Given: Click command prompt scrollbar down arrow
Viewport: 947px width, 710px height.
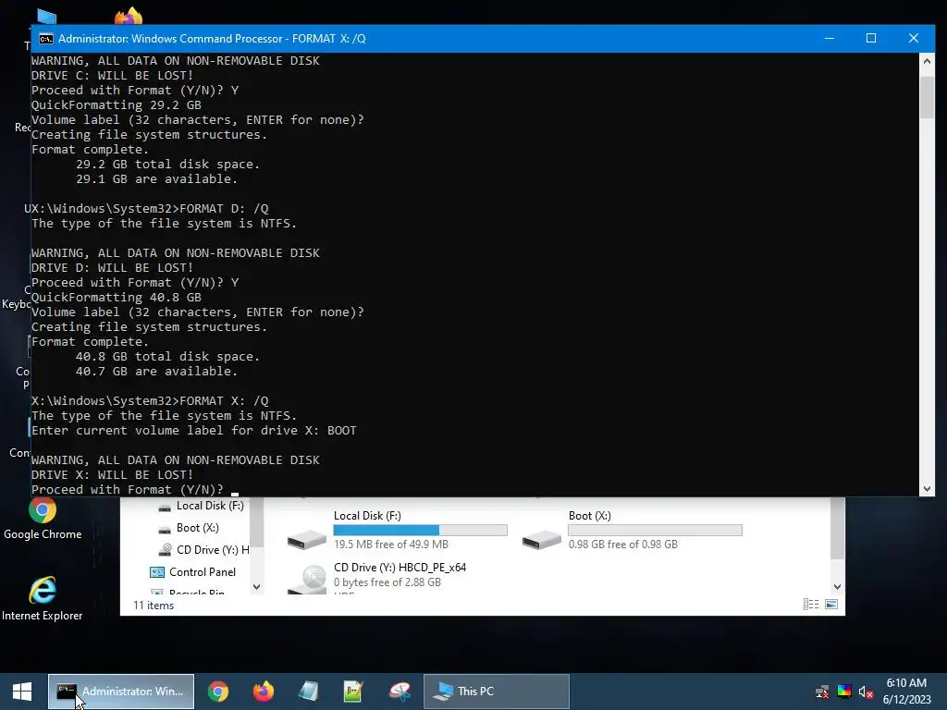Looking at the screenshot, I should [927, 489].
